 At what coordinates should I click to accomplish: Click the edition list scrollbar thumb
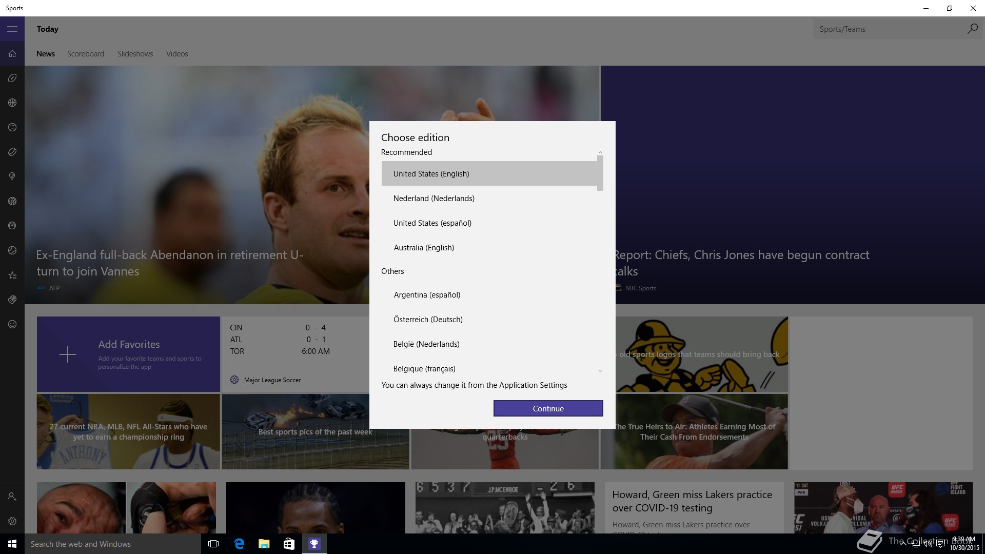pyautogui.click(x=600, y=173)
